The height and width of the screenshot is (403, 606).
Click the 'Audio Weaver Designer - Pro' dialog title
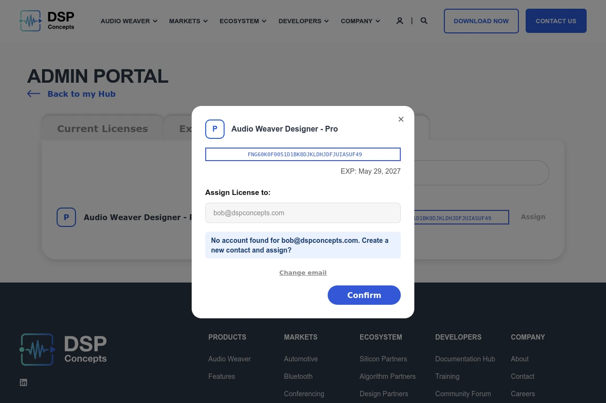285,129
